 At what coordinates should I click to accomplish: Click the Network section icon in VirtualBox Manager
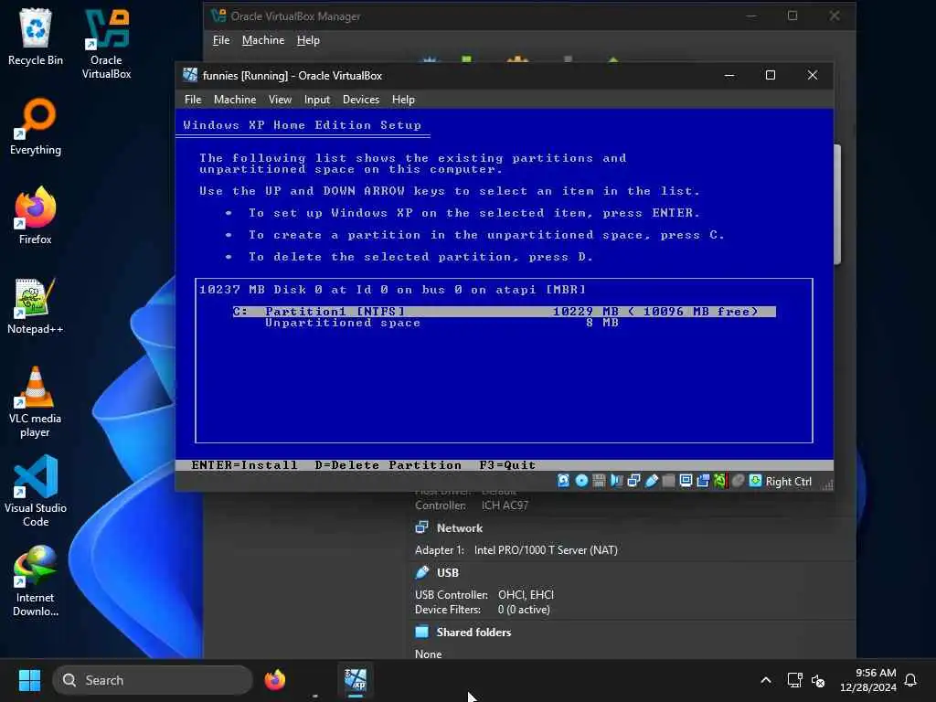point(421,527)
